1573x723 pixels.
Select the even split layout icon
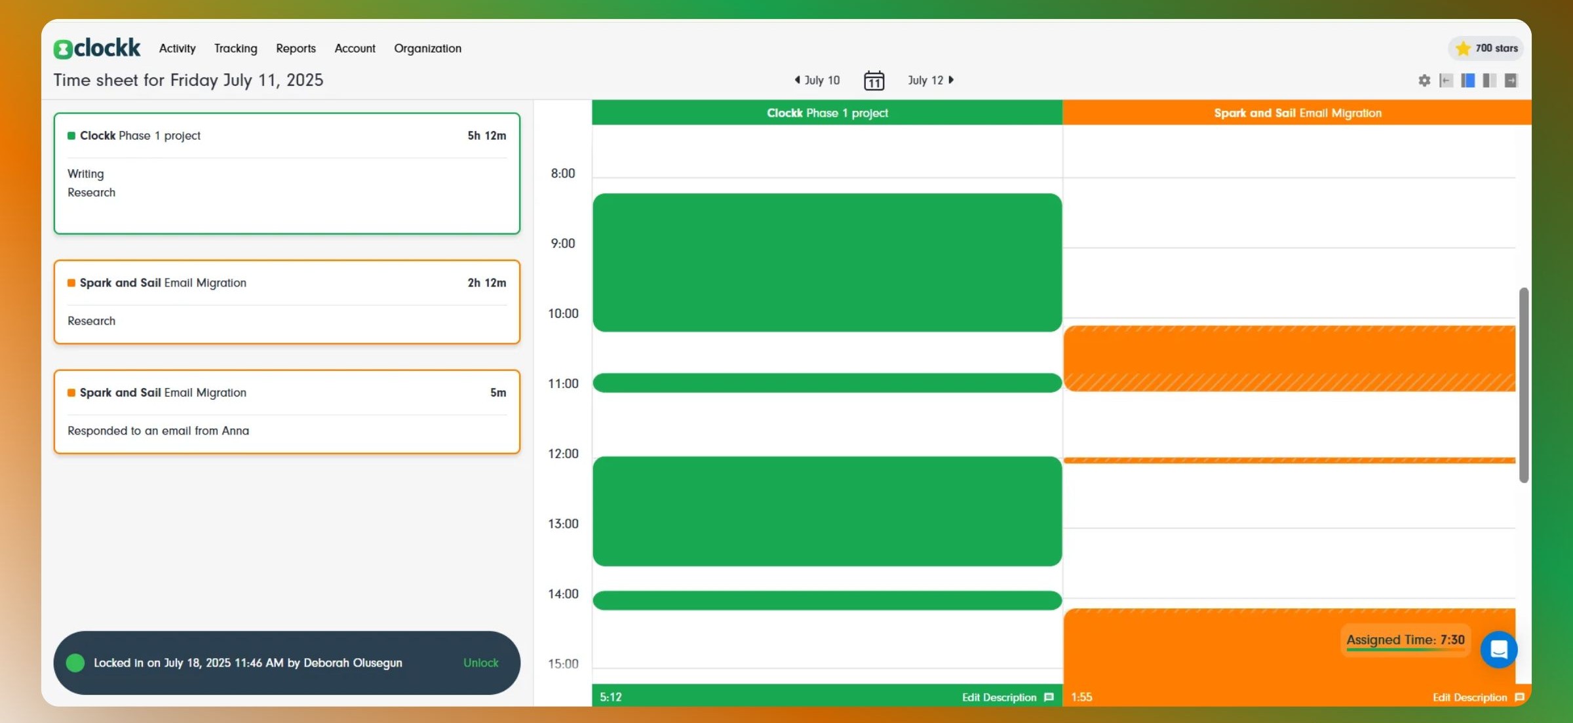pyautogui.click(x=1489, y=80)
